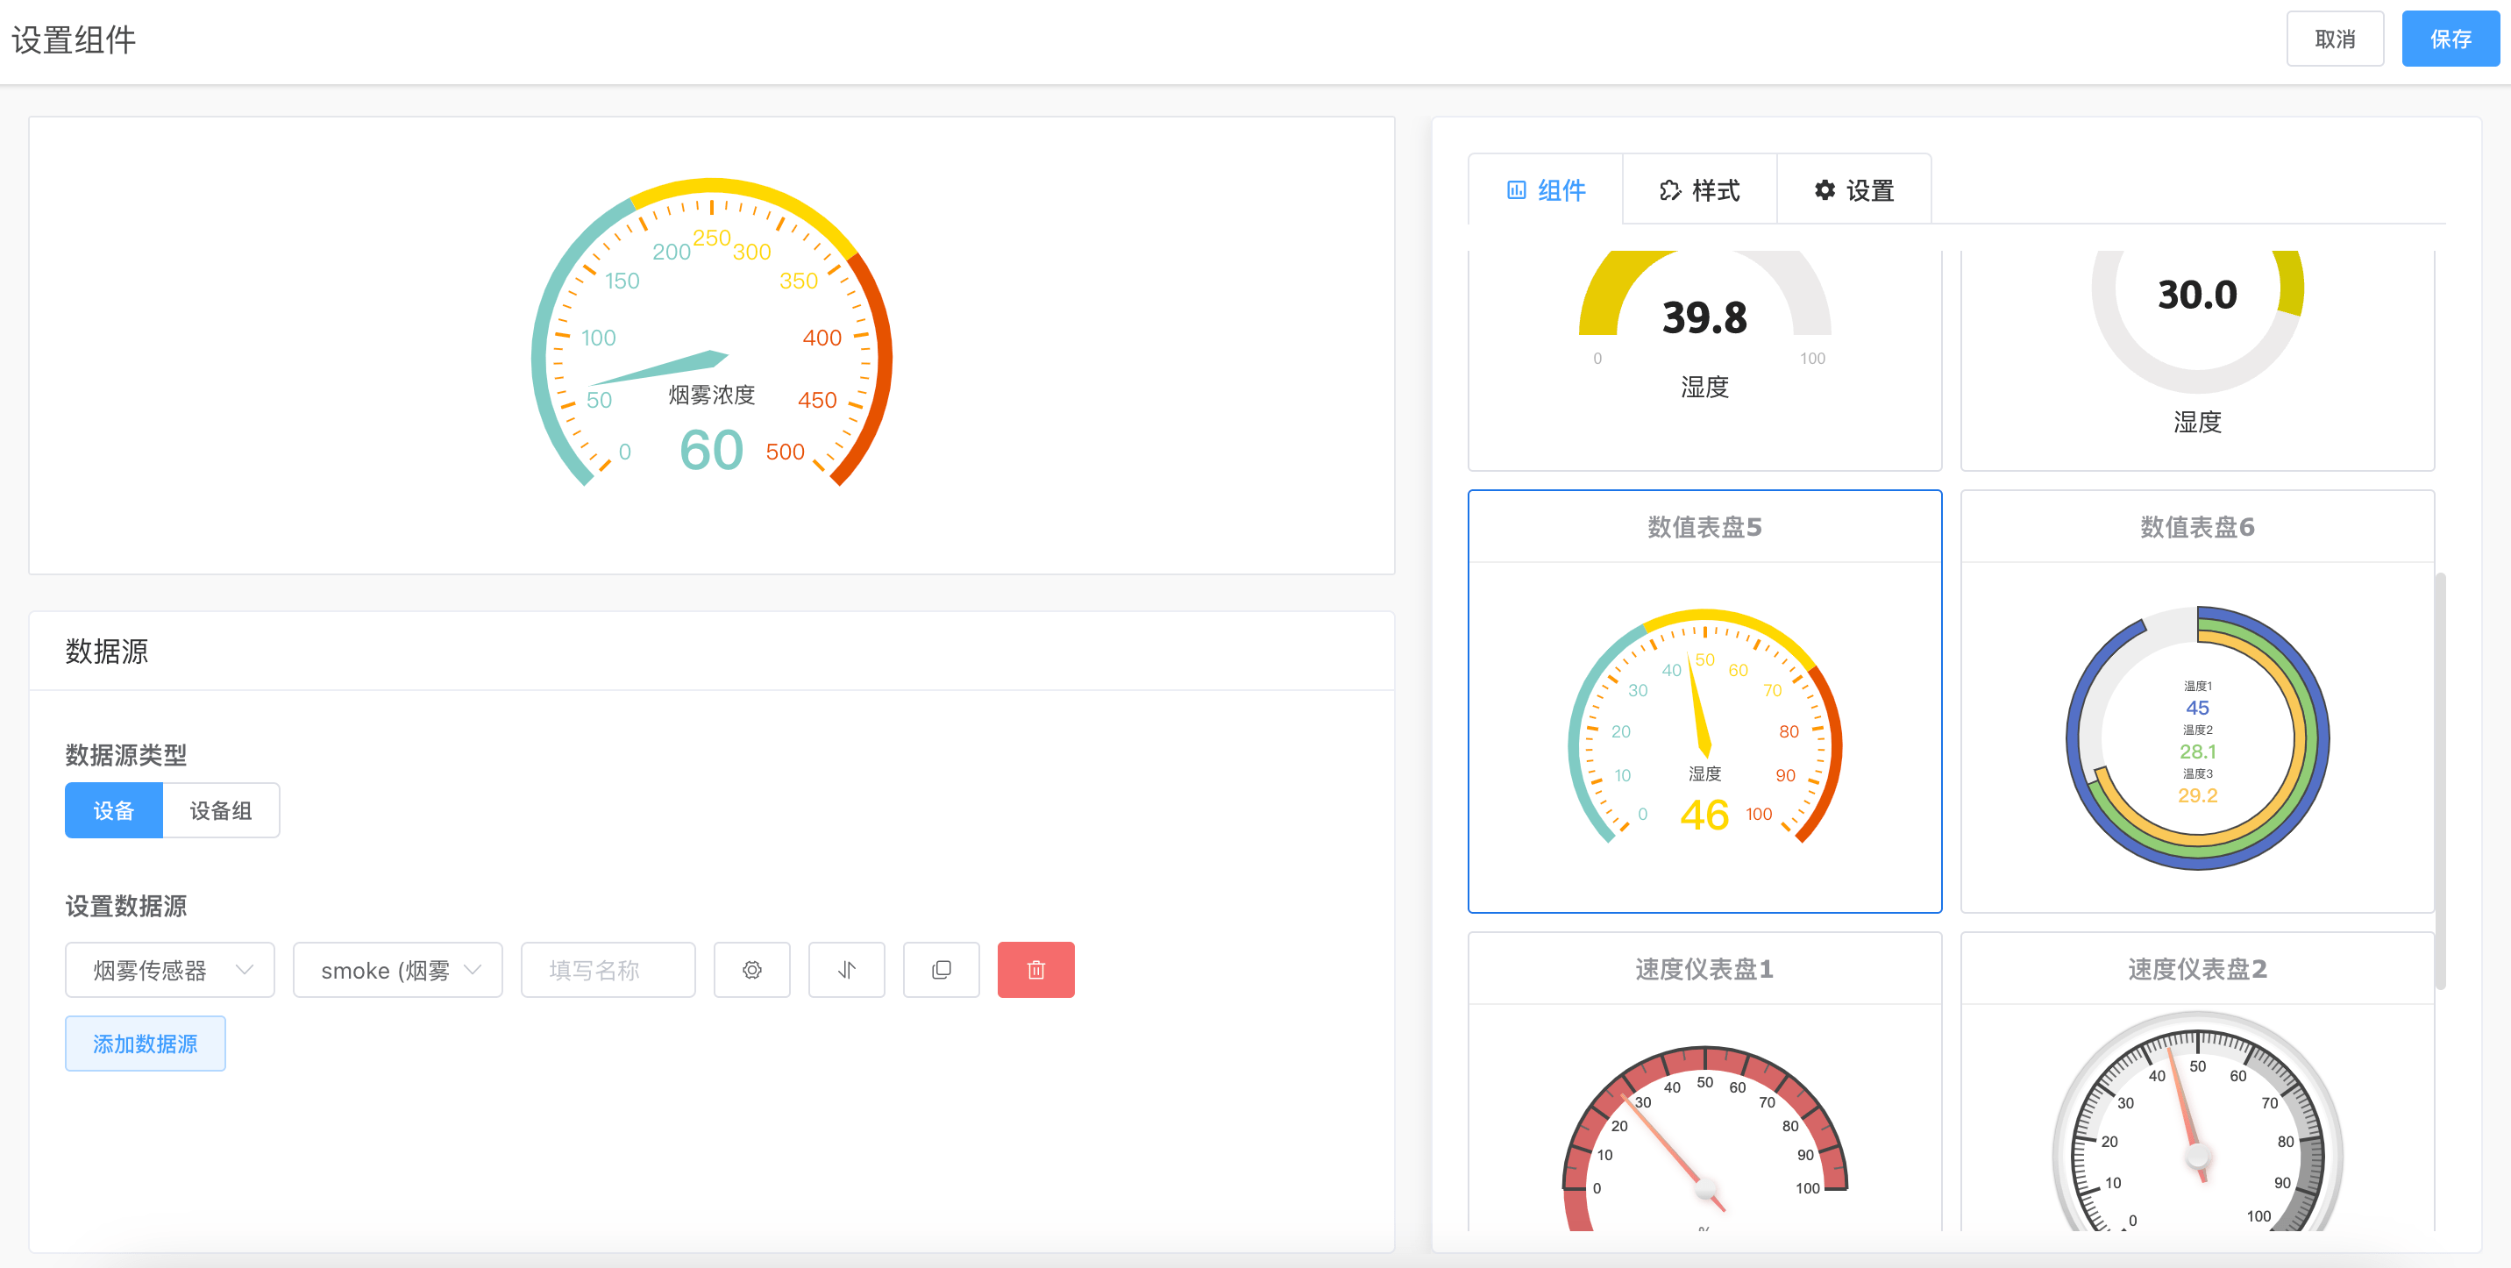Expand the smoke (烟雾 attribute dropdown
This screenshot has height=1268, width=2511.
click(x=398, y=970)
